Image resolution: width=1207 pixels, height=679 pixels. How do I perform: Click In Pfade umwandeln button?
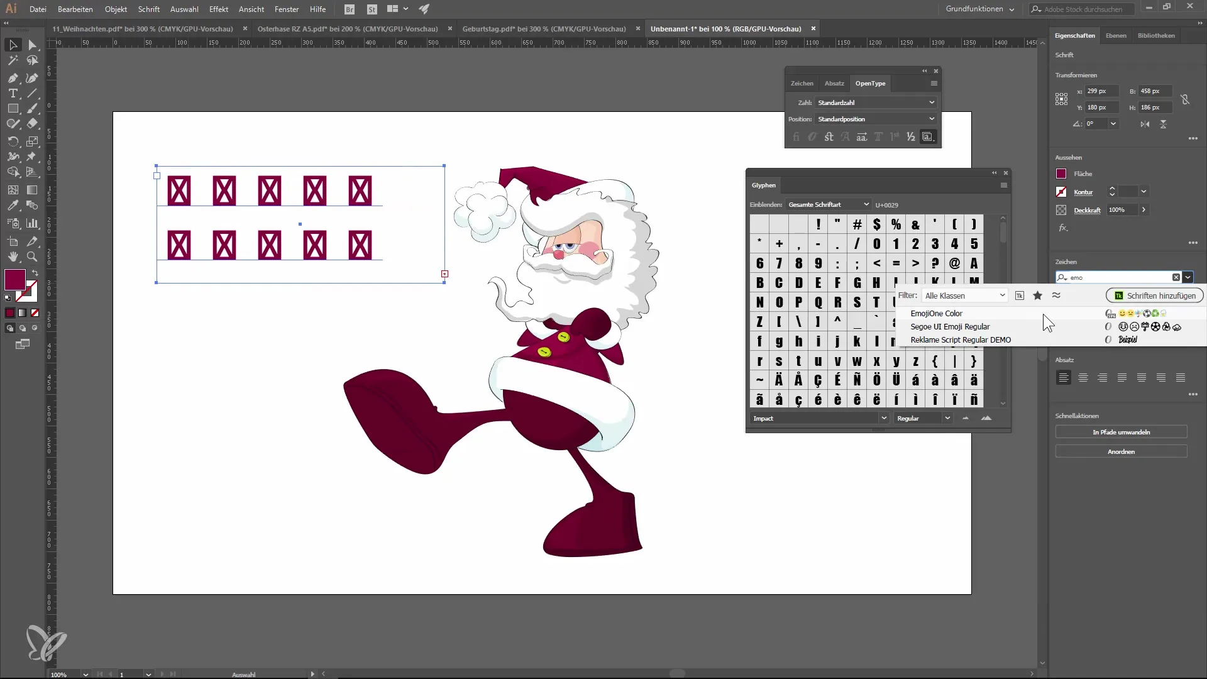click(1121, 432)
